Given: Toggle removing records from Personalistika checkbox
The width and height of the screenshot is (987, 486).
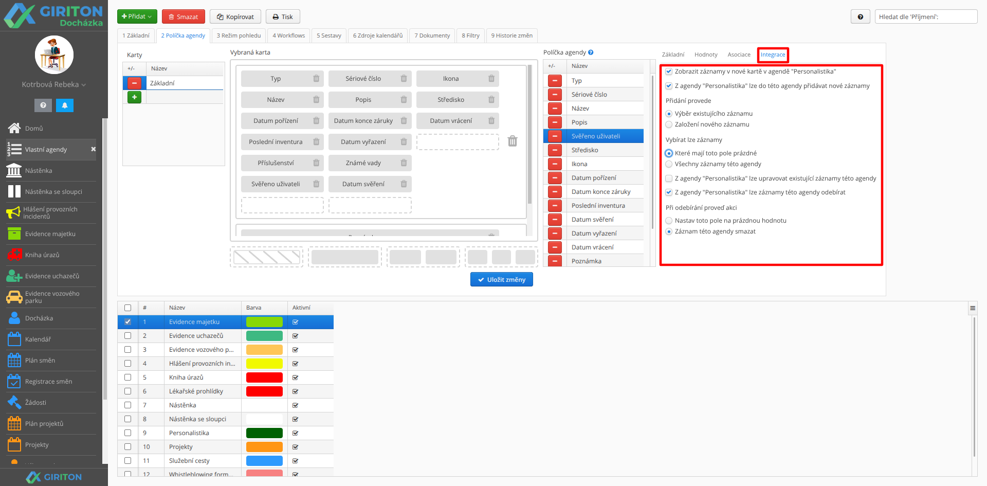Looking at the screenshot, I should [669, 192].
